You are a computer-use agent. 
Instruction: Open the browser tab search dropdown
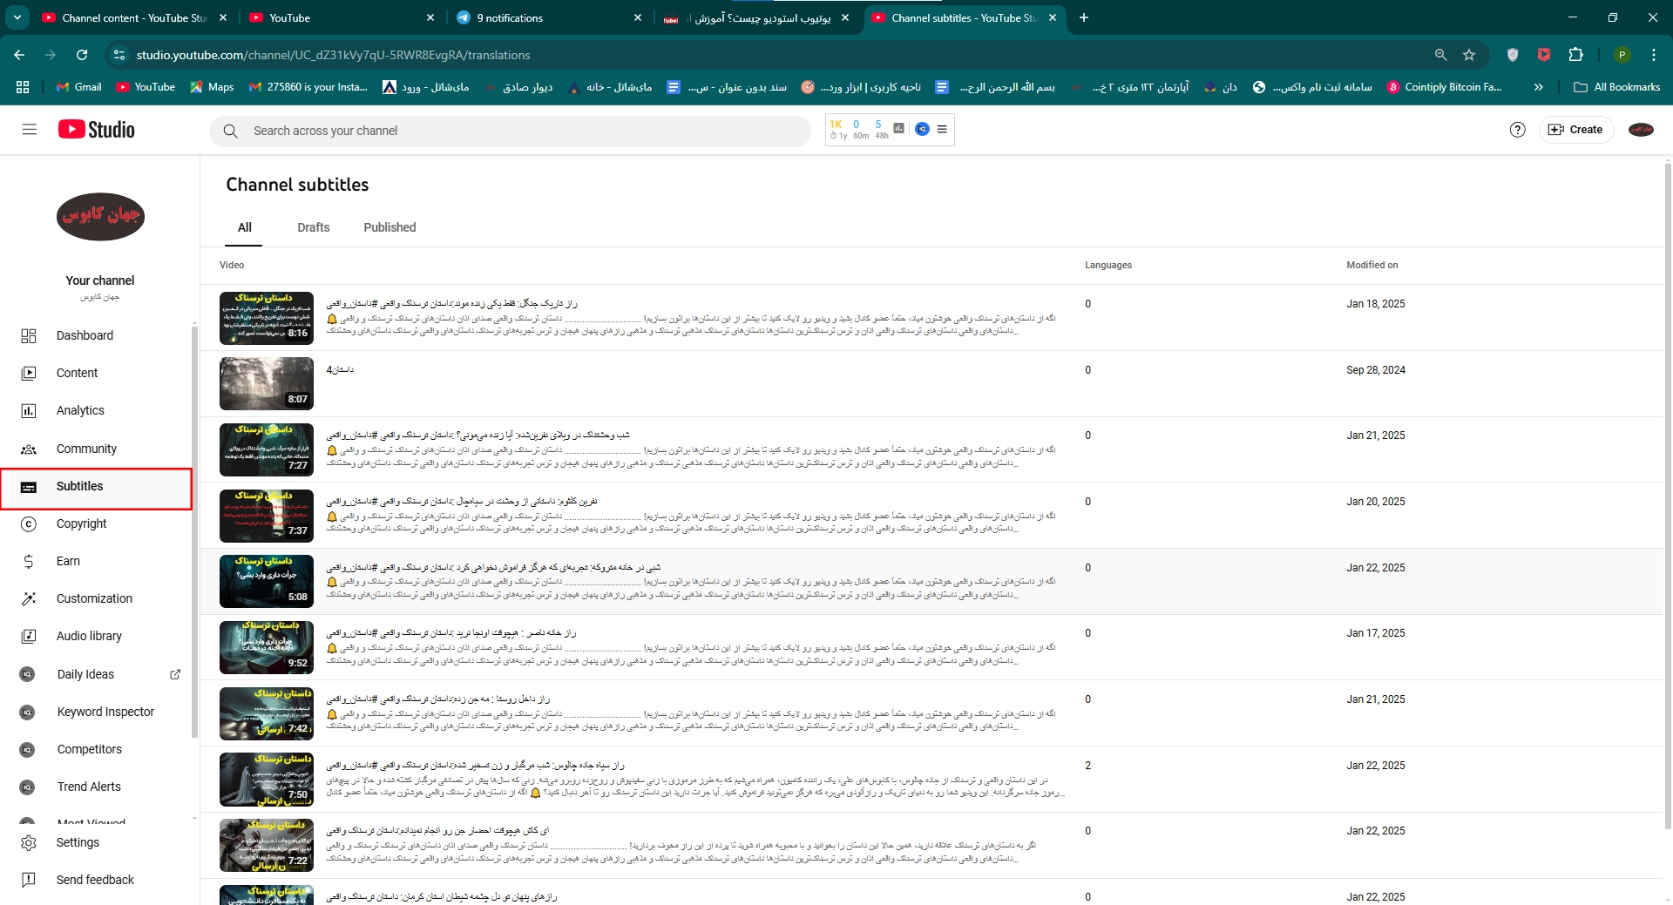pos(17,17)
